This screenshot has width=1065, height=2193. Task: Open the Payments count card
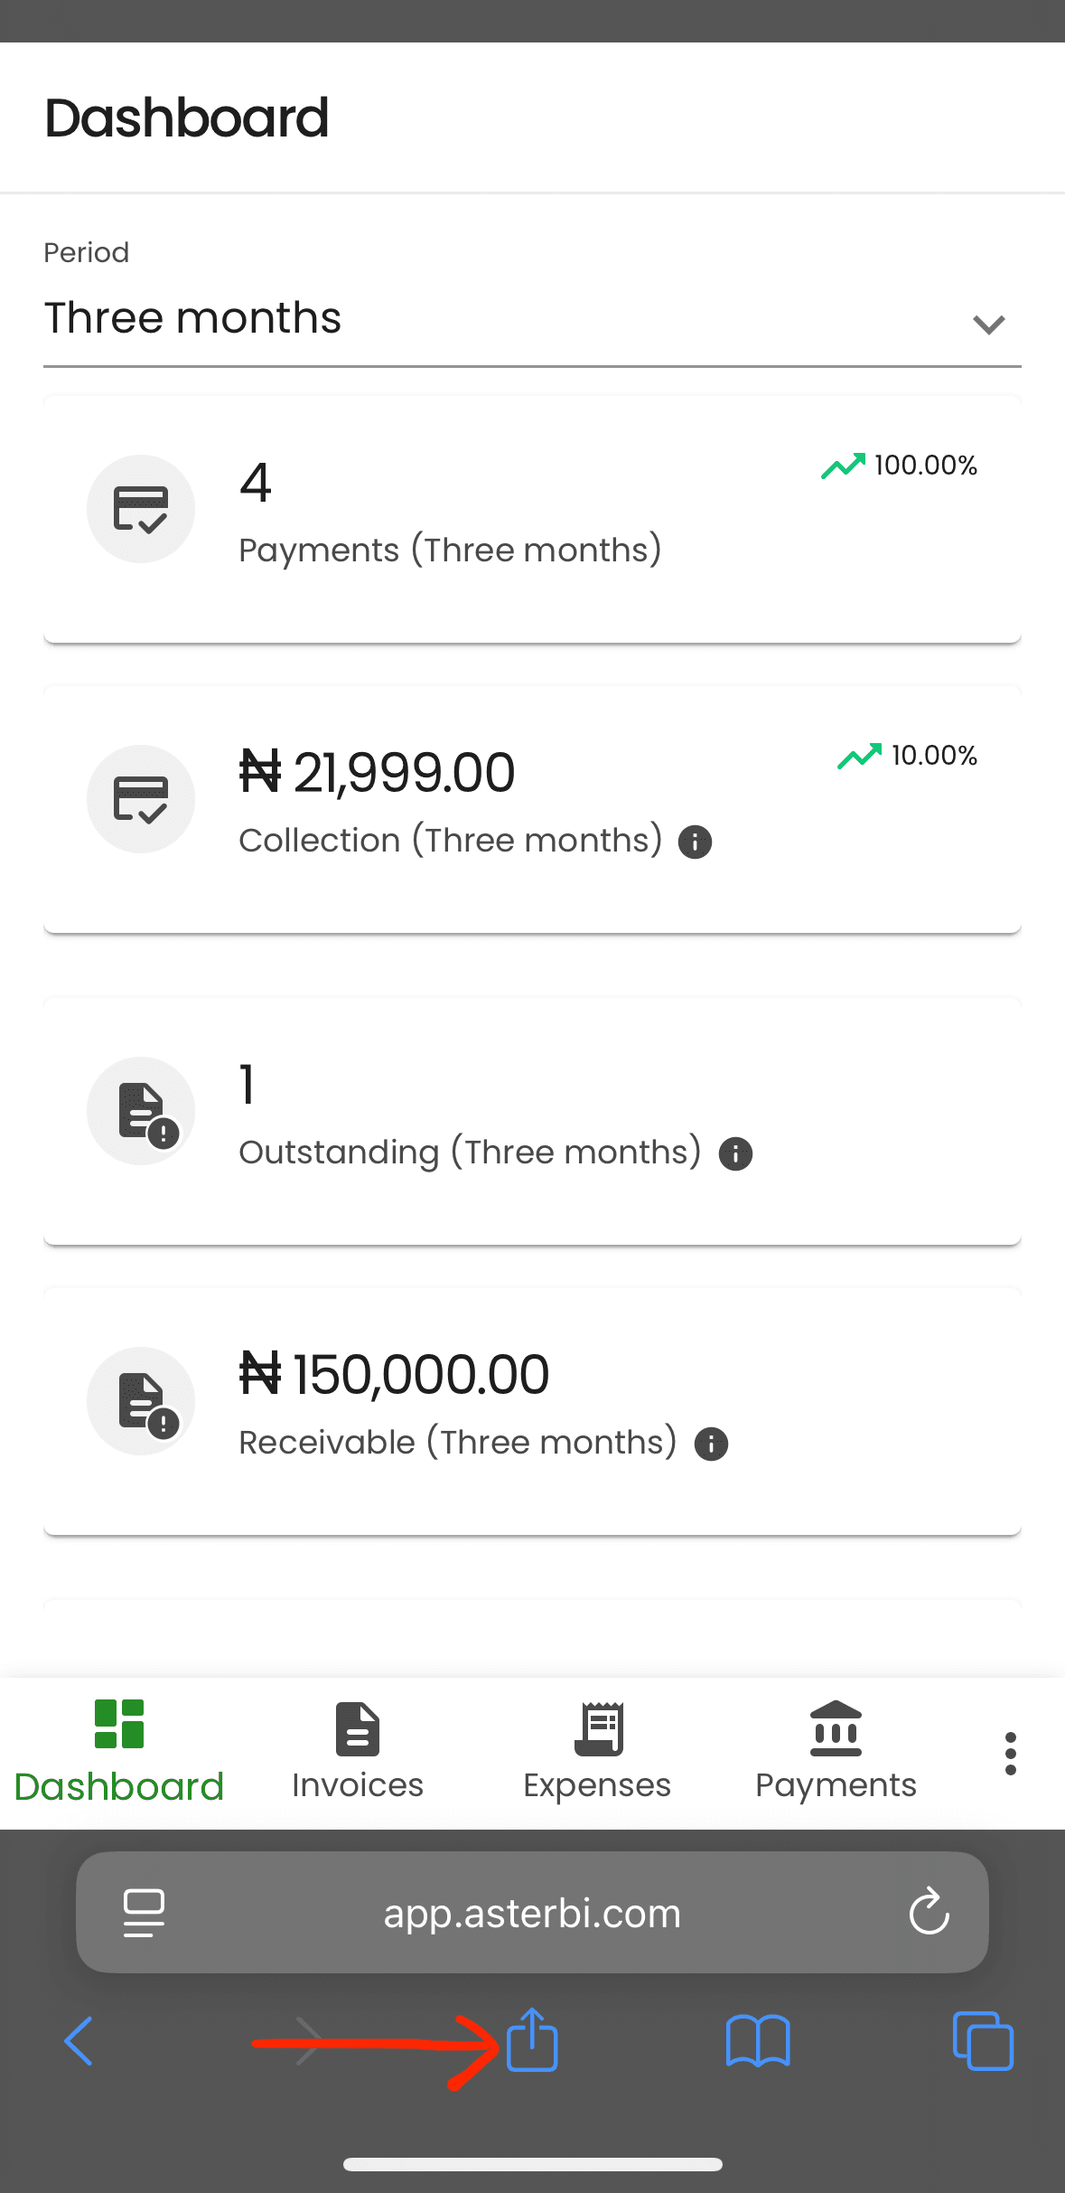click(532, 520)
